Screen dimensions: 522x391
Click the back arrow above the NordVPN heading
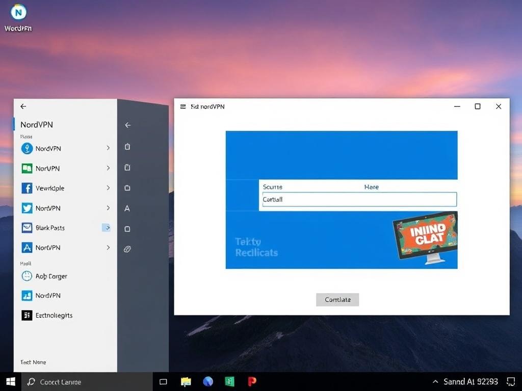click(x=23, y=106)
